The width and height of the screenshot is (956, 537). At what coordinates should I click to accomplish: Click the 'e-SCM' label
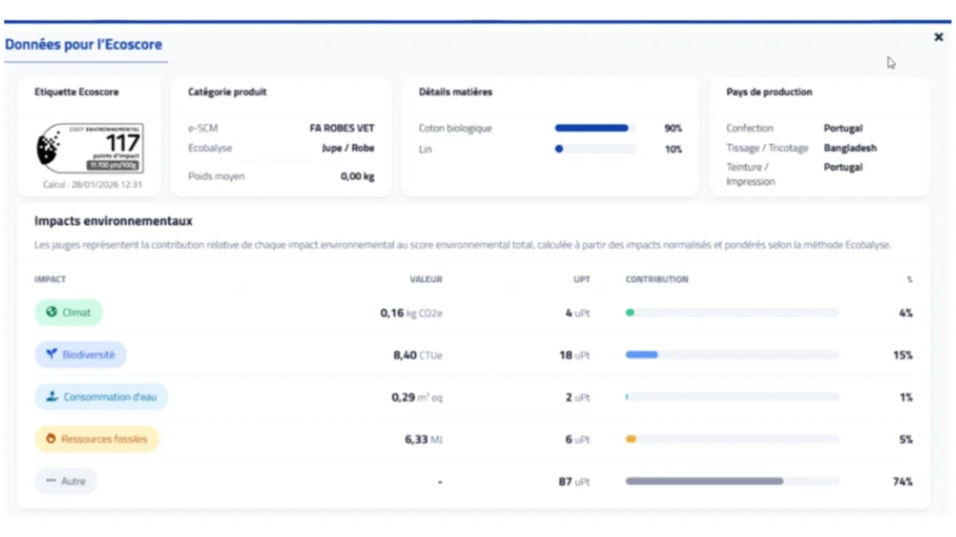tap(203, 128)
